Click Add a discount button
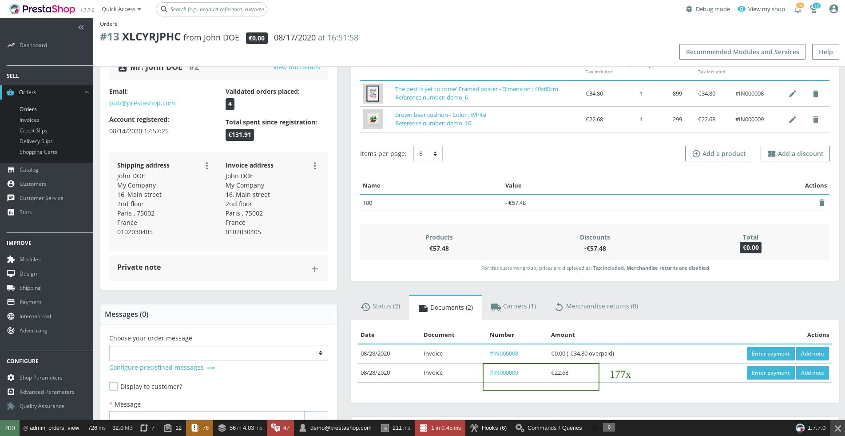This screenshot has width=845, height=436. (795, 154)
